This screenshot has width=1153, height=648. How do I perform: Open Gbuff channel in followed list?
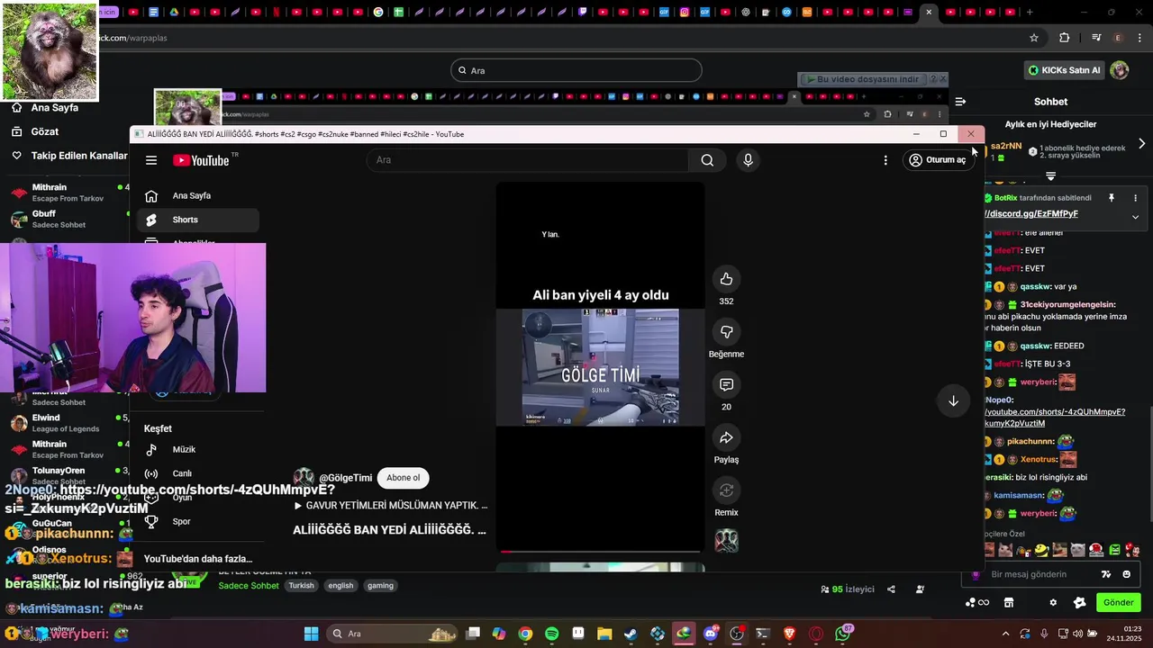pyautogui.click(x=64, y=219)
